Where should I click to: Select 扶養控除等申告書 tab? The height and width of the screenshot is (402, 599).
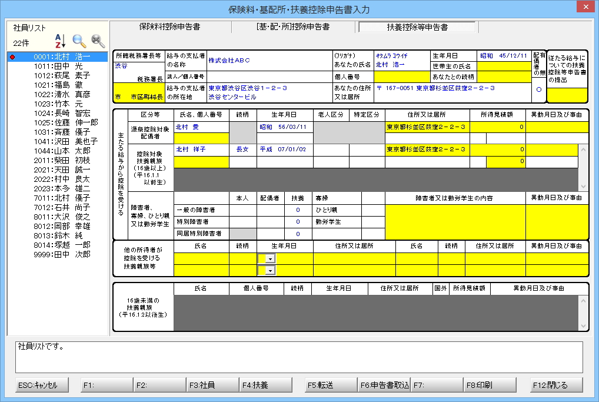tap(417, 27)
